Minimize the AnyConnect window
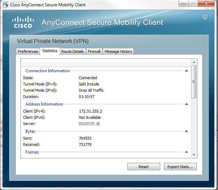This screenshot has height=190, width=218. coord(184,3)
